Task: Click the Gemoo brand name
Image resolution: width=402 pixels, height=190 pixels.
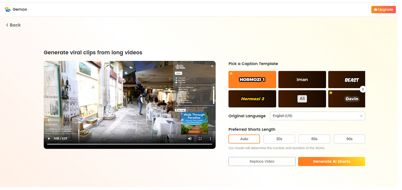Action: (20, 9)
